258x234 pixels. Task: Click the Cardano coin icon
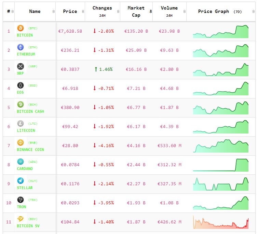pyautogui.click(x=21, y=162)
